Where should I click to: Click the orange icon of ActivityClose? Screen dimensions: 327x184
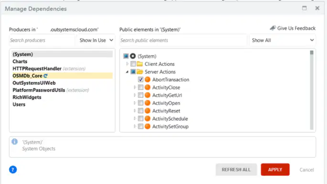pos(148,87)
